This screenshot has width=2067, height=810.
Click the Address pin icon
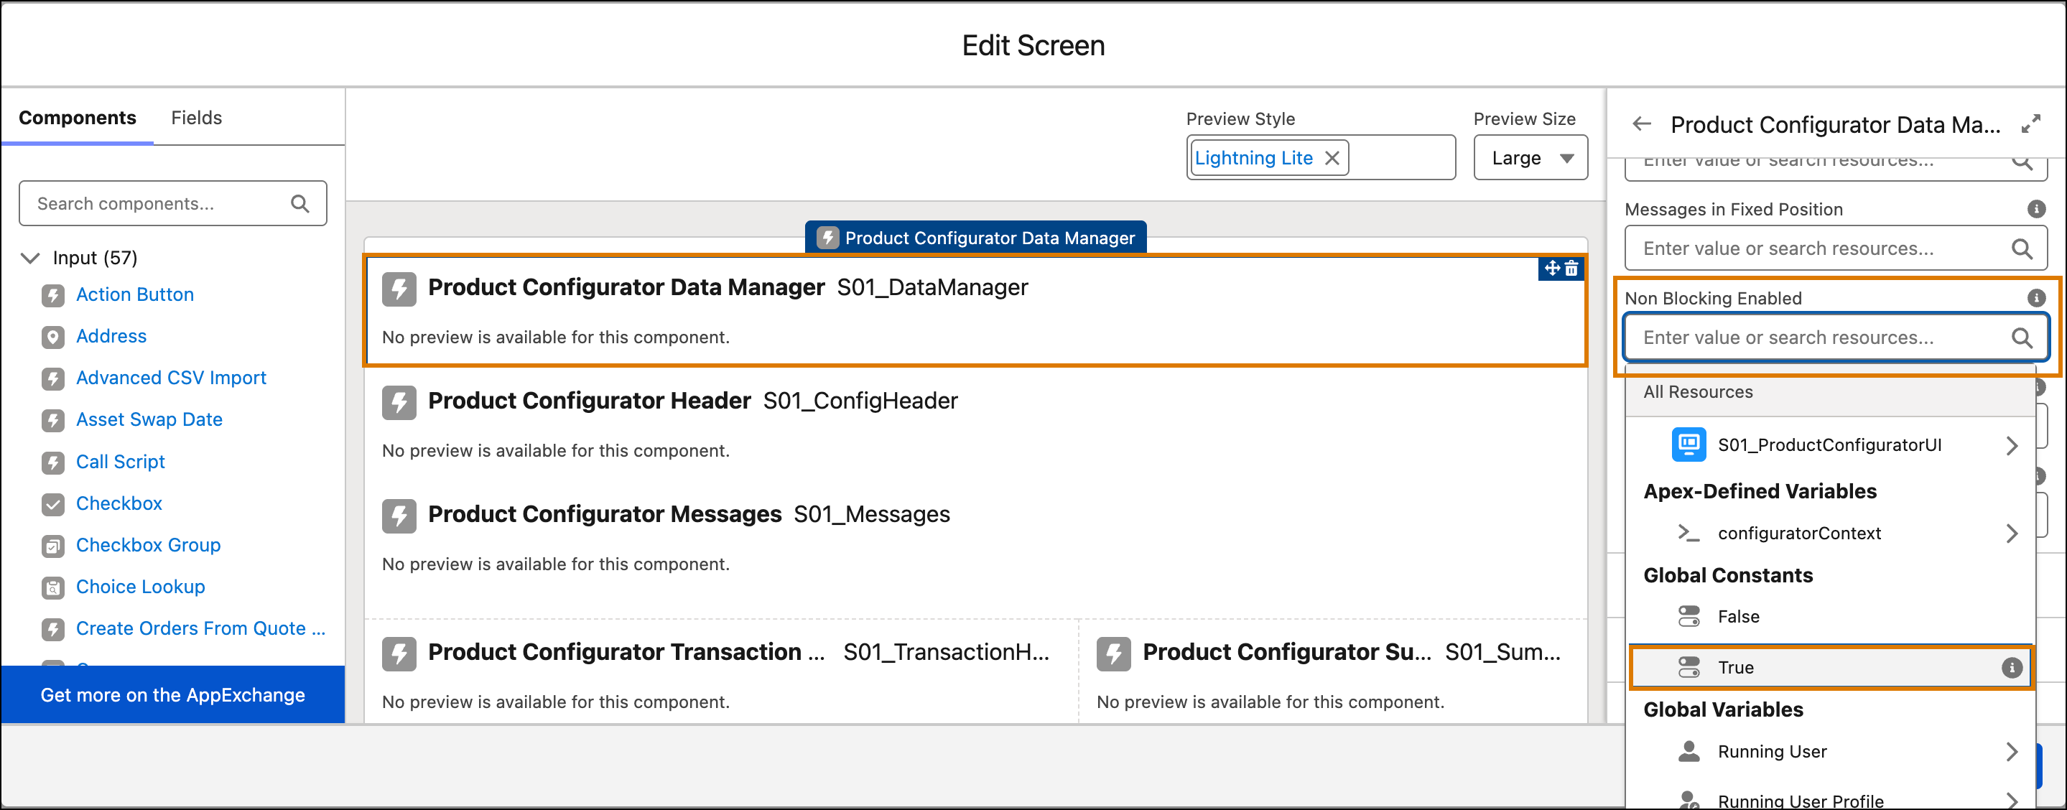coord(53,337)
